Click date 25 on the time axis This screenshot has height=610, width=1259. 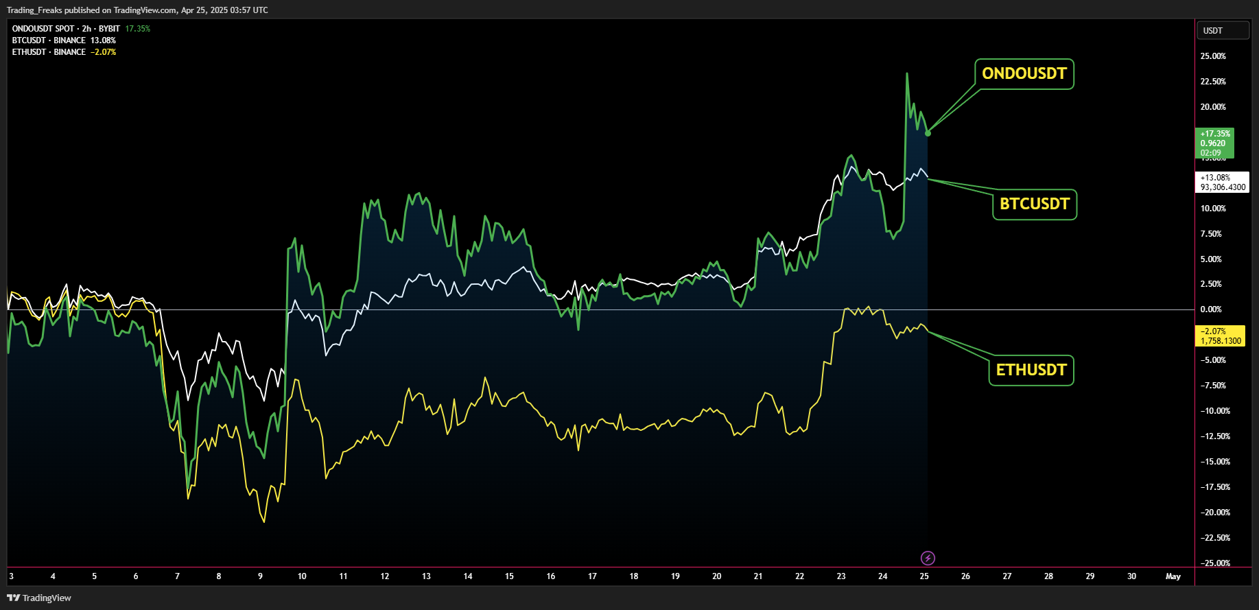pos(924,576)
